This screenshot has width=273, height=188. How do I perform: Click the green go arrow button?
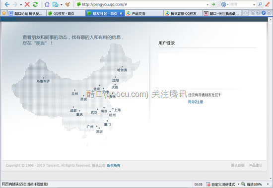pos(213,4)
